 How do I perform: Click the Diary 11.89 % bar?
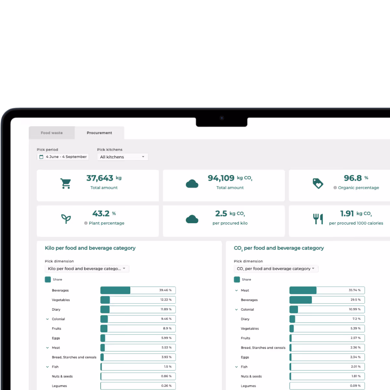[x=138, y=309]
